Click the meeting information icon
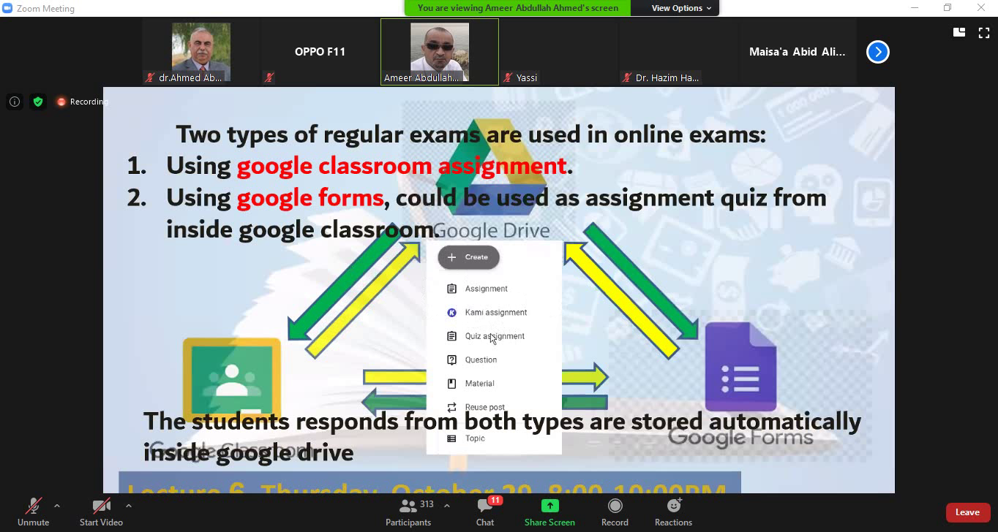 pyautogui.click(x=15, y=102)
